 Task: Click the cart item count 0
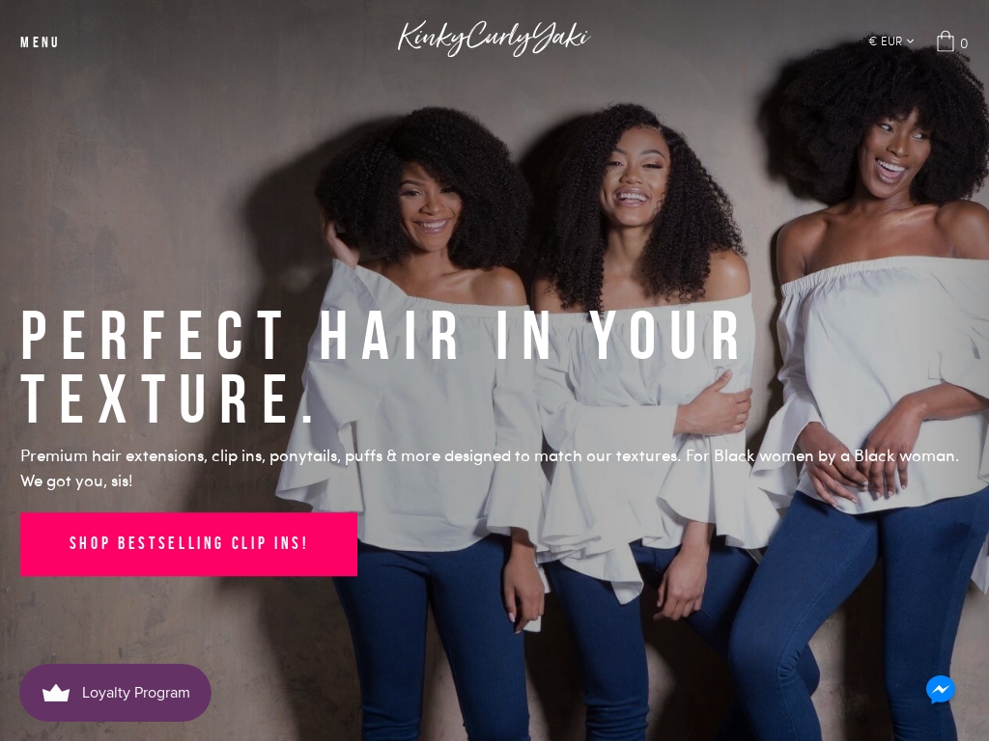[x=964, y=43]
